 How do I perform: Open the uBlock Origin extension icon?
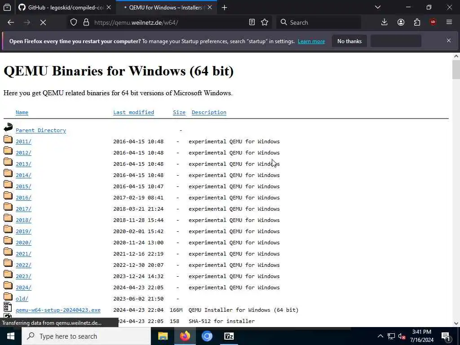click(x=433, y=22)
